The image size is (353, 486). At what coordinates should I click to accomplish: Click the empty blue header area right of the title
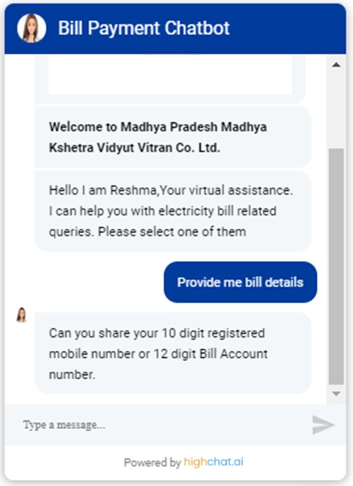(287, 28)
